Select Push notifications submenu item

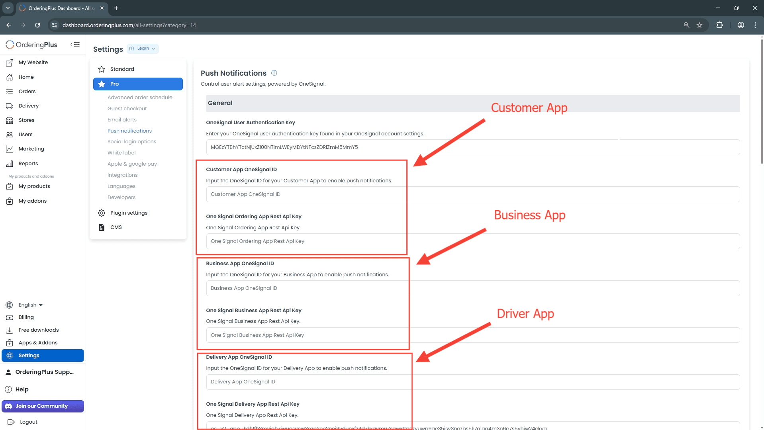tap(129, 131)
